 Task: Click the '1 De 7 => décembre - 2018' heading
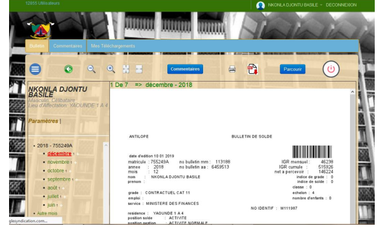tap(151, 85)
